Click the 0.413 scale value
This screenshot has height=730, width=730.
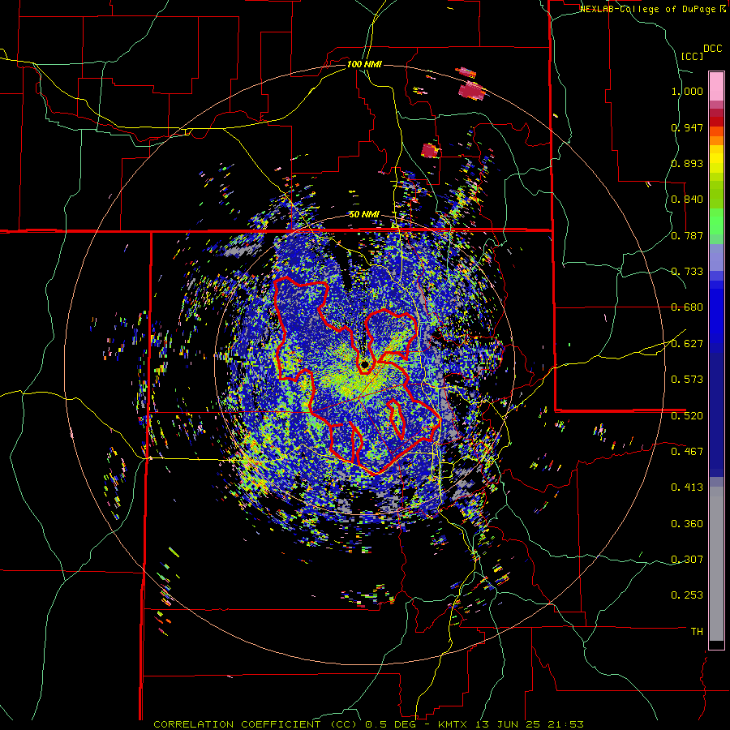point(687,487)
